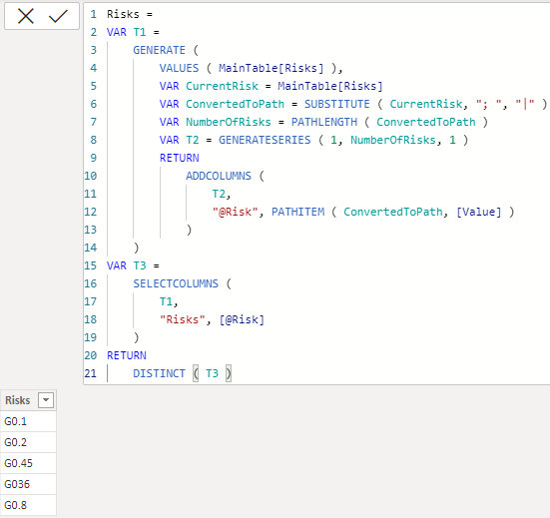550x518 pixels.
Task: Select the G0.8 cell
Action: tap(28, 505)
